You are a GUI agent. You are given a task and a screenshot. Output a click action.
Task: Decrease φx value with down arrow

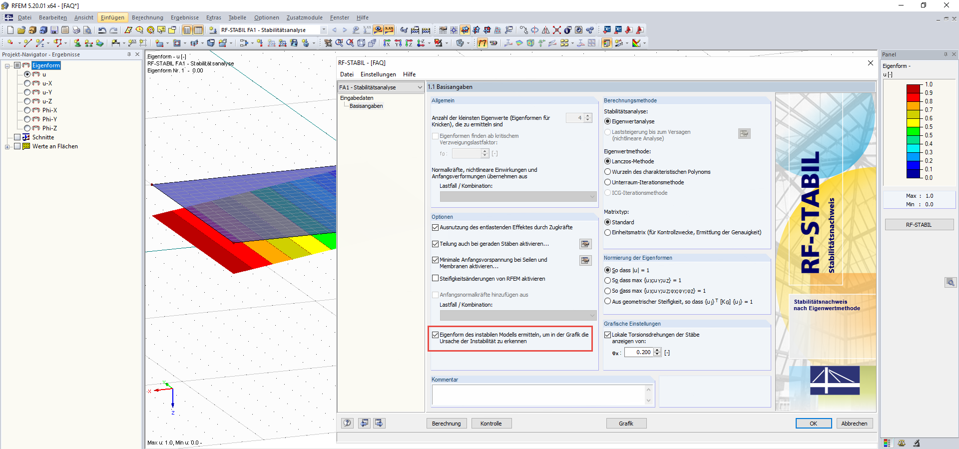657,355
